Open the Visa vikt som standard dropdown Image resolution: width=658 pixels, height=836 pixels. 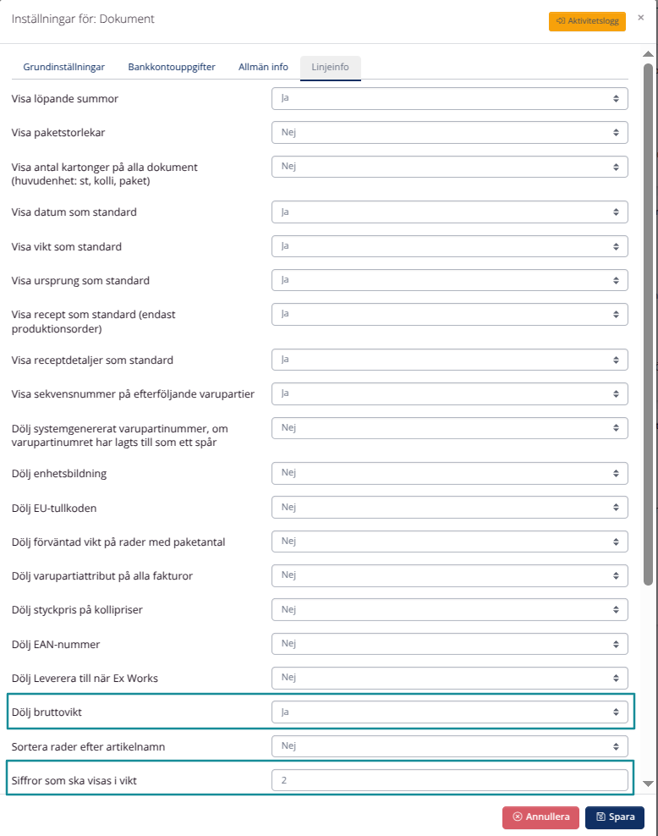[449, 246]
